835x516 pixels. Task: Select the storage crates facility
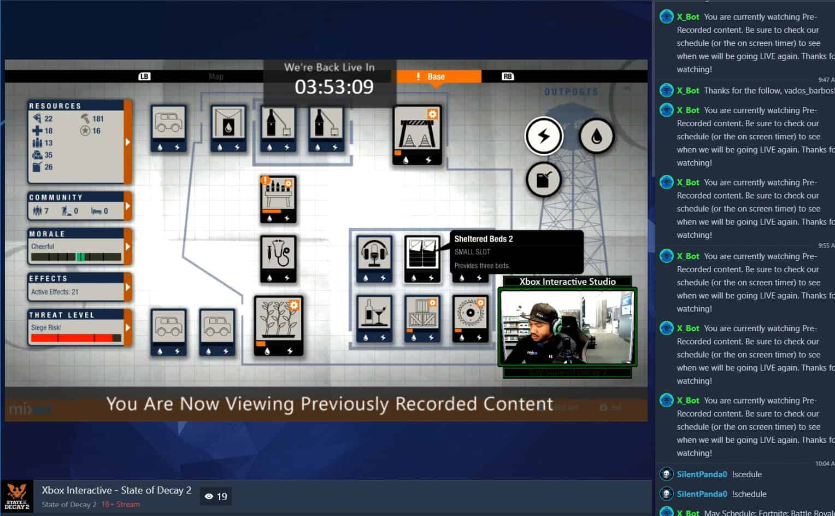click(x=422, y=319)
